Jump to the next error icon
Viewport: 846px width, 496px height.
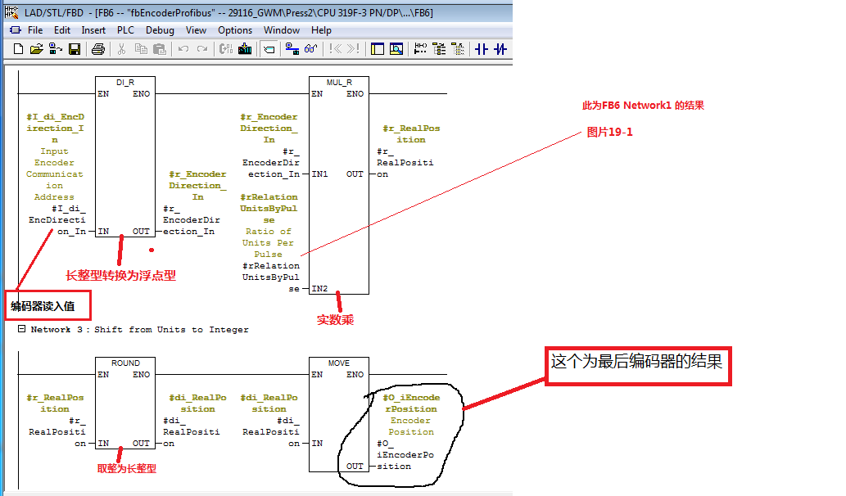pyautogui.click(x=353, y=49)
